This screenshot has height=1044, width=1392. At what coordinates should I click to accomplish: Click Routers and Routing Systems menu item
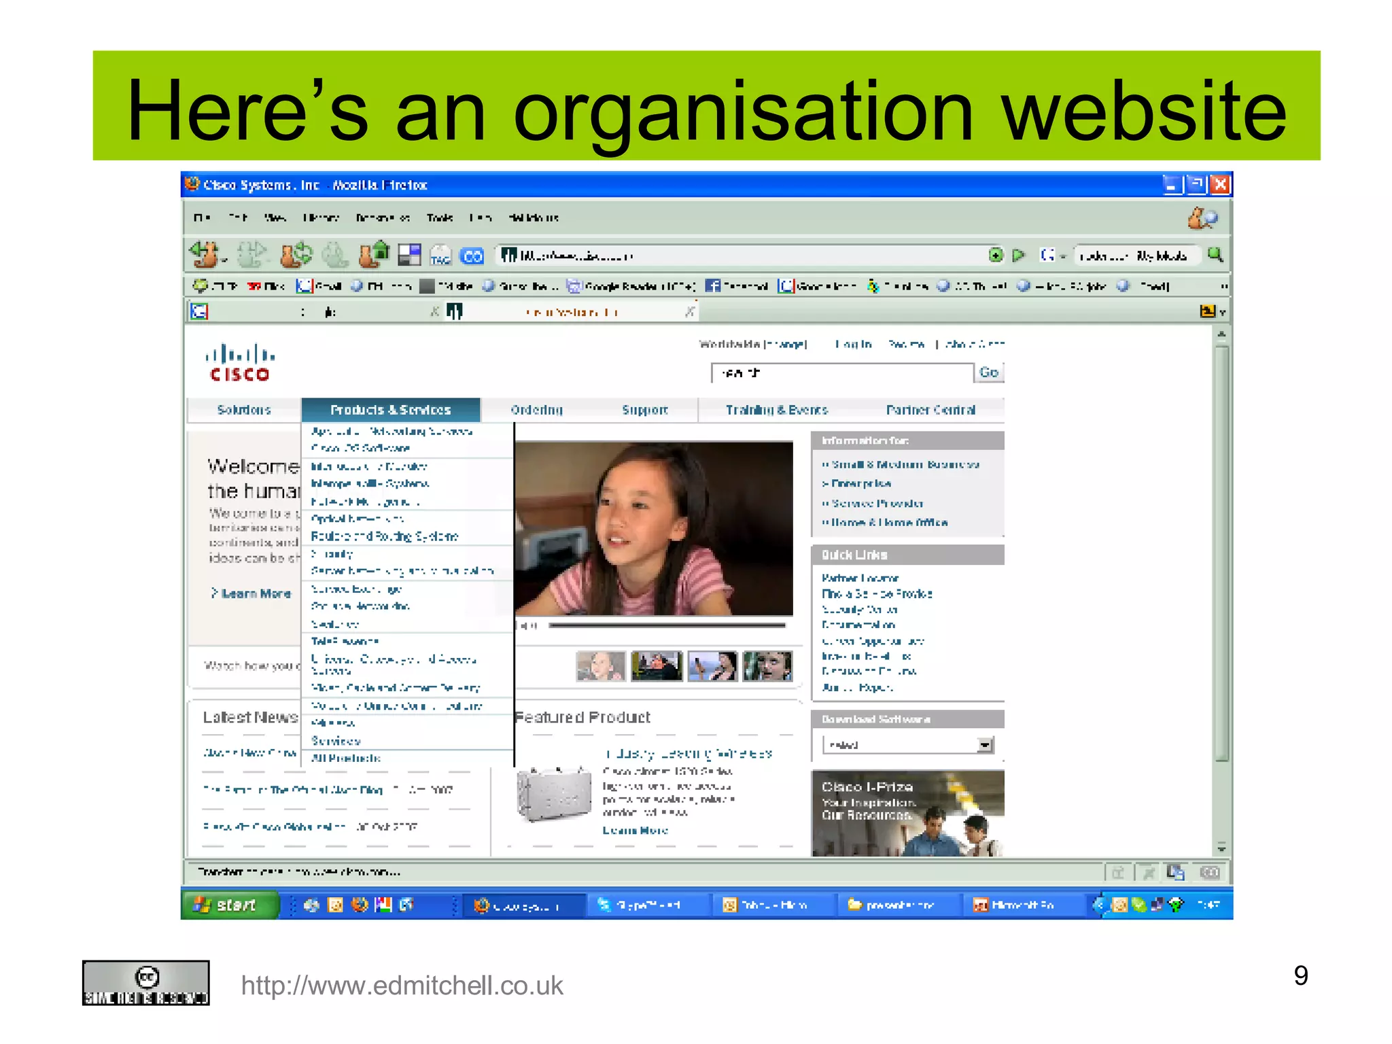tap(385, 536)
